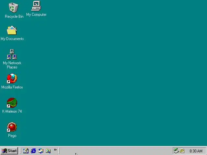Launch Internet Explorer from Quick Launch
Screen dimensions: 207x155
(33, 151)
